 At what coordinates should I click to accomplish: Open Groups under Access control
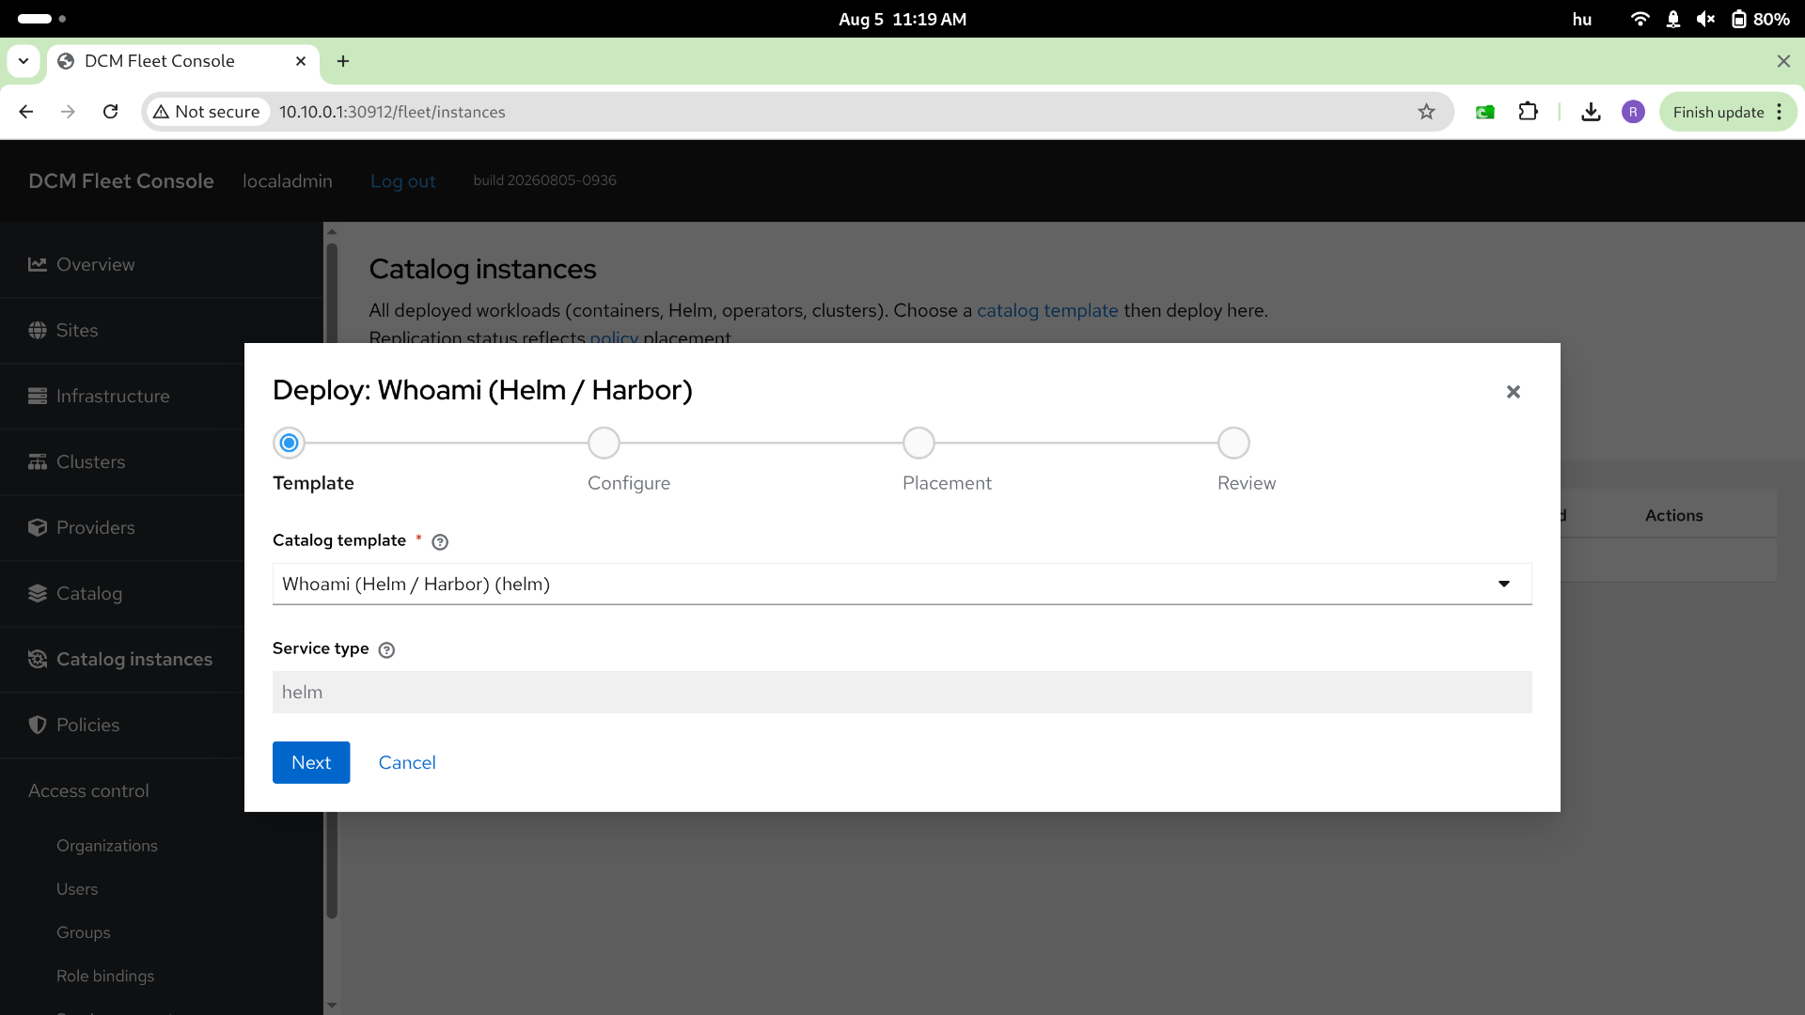click(x=84, y=932)
